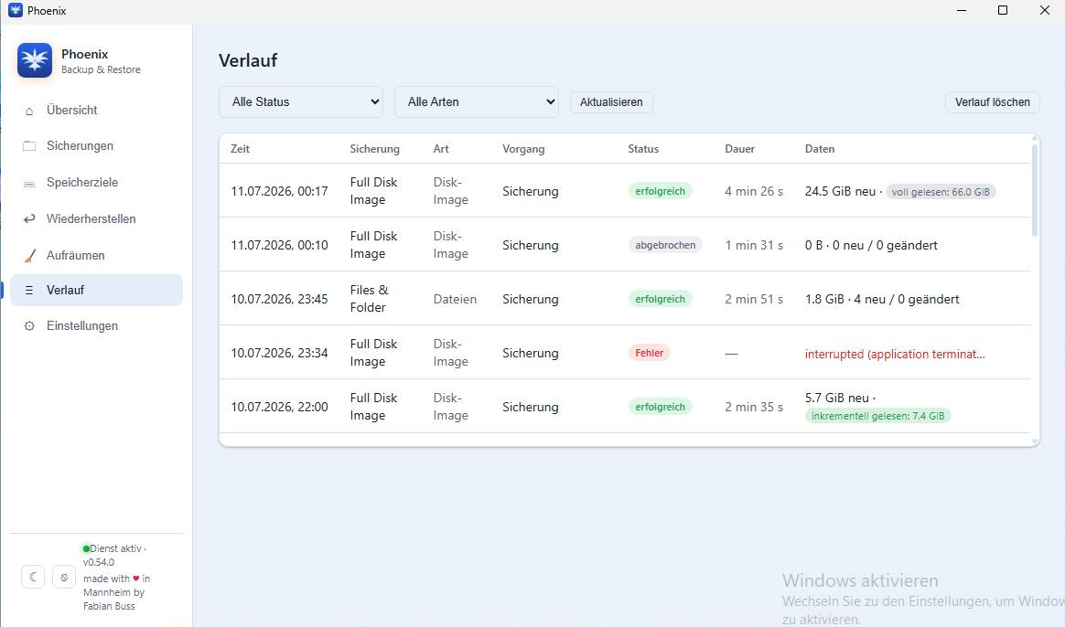Click '0 B · 0 neu / 0 geändert' cell
The width and height of the screenshot is (1065, 627).
point(871,245)
